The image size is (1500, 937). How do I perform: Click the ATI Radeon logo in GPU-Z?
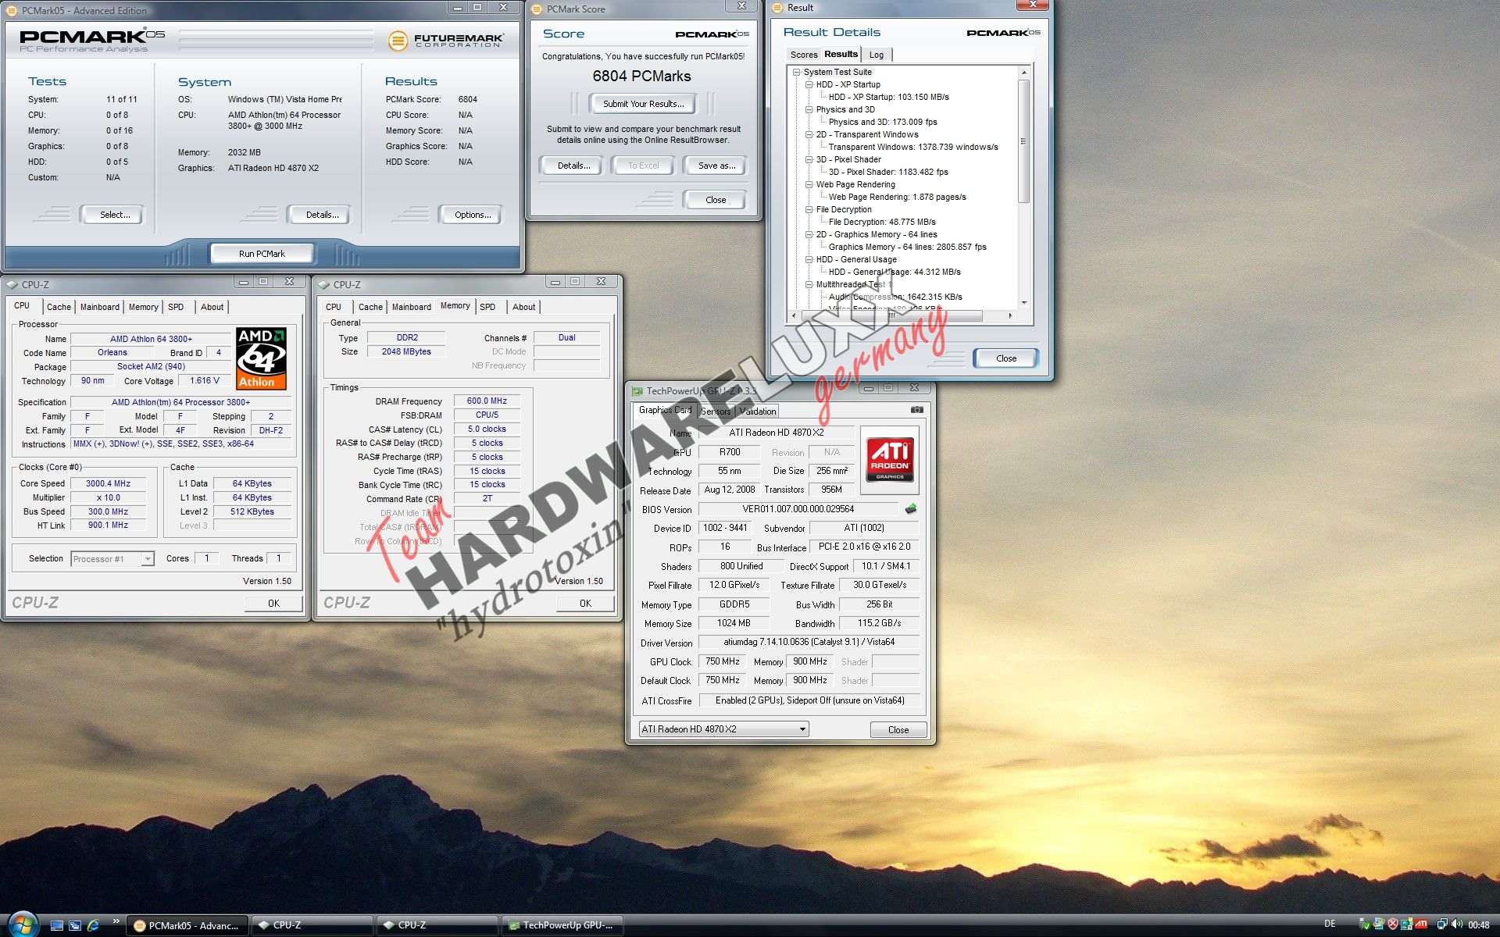pyautogui.click(x=890, y=459)
